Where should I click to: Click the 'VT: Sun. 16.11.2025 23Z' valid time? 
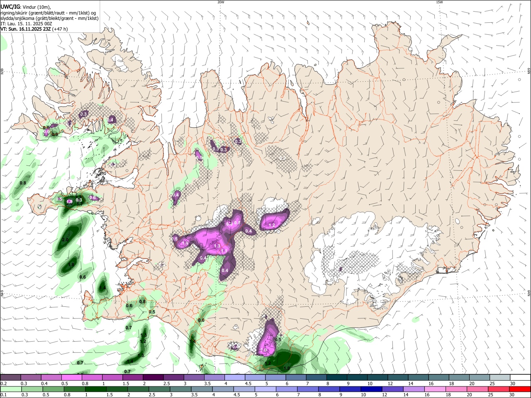25,29
